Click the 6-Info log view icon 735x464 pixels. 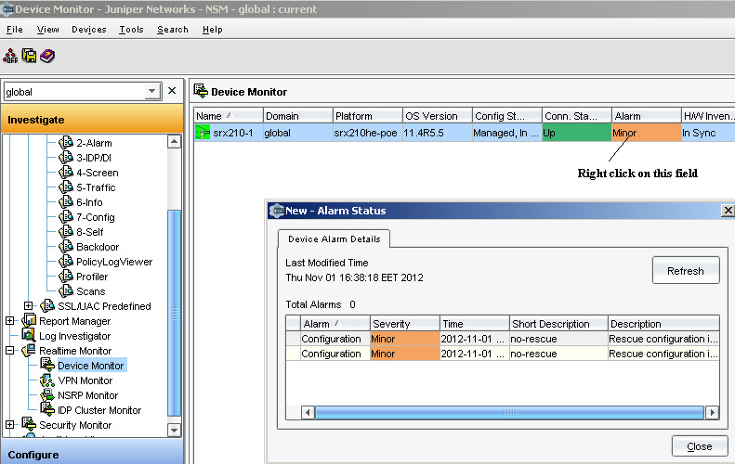66,201
